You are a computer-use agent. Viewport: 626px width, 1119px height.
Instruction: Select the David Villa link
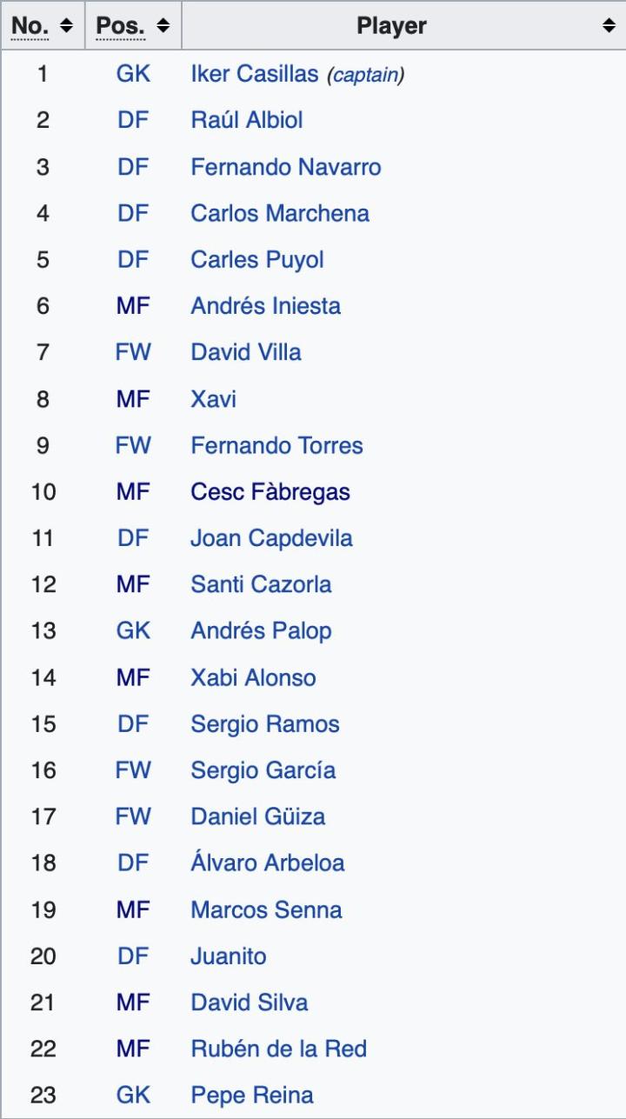[246, 352]
